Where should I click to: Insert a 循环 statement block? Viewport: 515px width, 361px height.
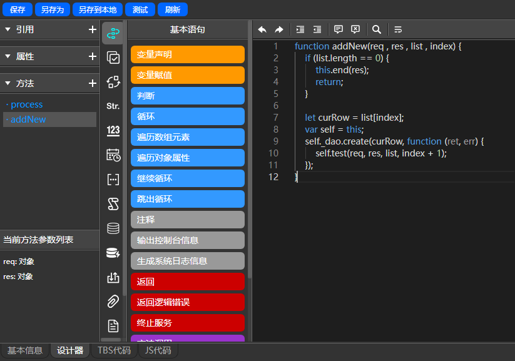[x=188, y=116]
